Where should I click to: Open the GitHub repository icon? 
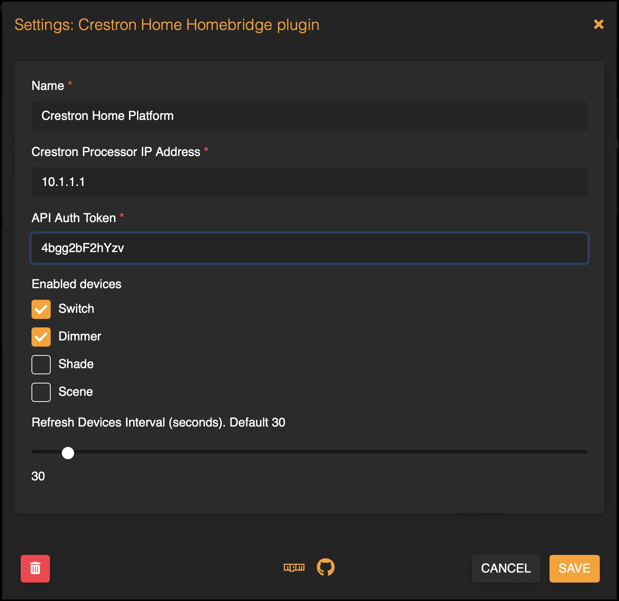[326, 567]
